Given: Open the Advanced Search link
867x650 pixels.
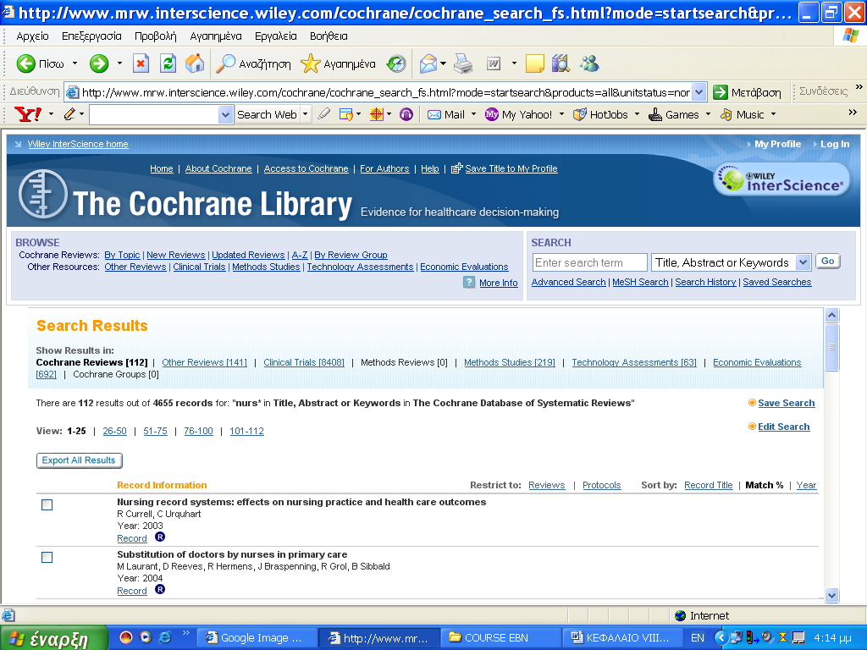Looking at the screenshot, I should (x=568, y=282).
